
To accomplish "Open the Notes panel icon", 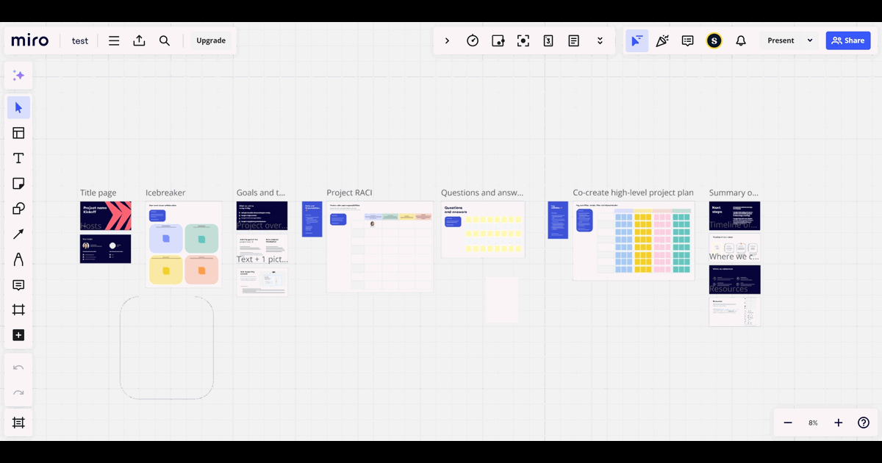I will coord(574,40).
